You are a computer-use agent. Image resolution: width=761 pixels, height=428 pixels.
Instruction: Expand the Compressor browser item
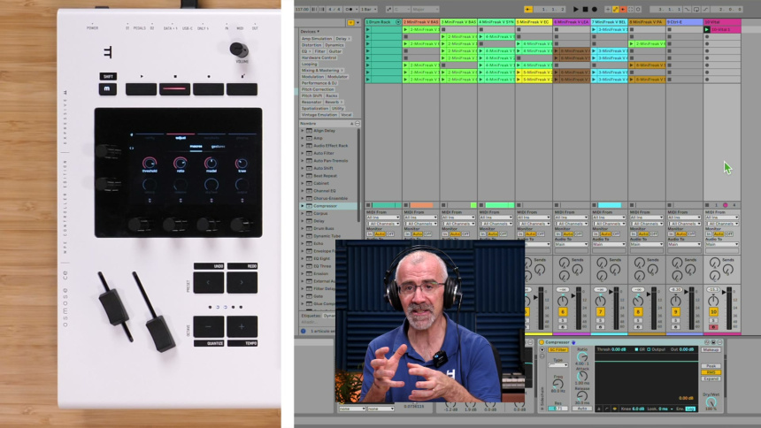click(303, 206)
